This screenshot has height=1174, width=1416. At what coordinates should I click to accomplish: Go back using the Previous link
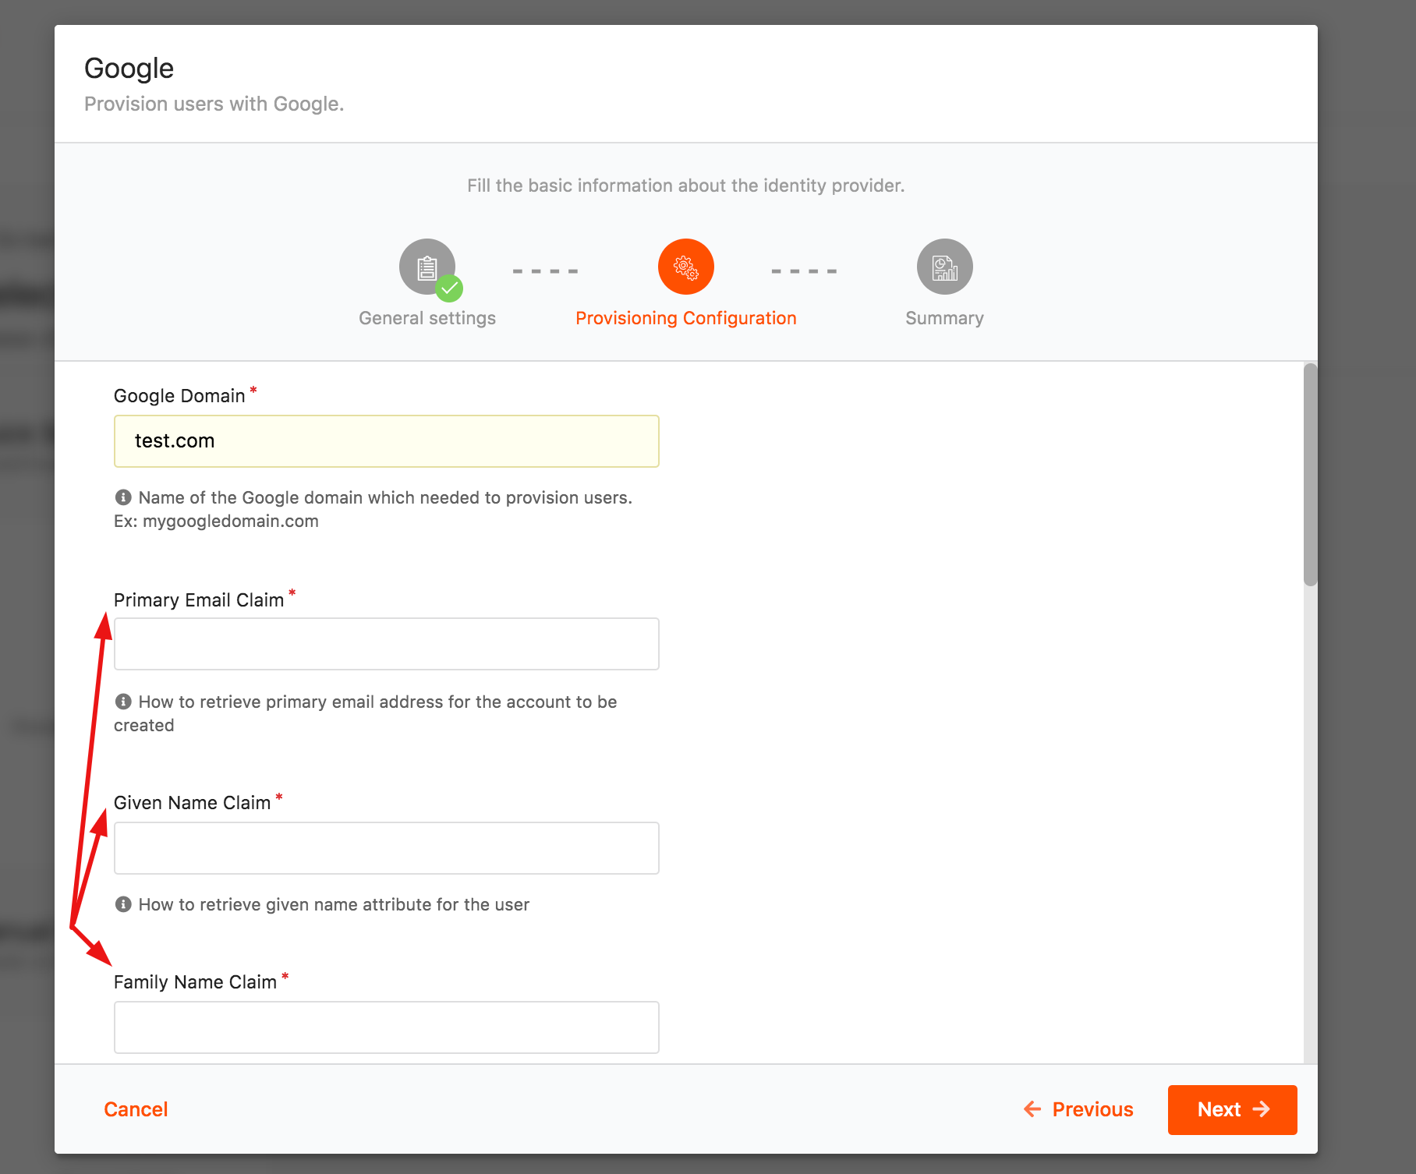[x=1078, y=1109]
